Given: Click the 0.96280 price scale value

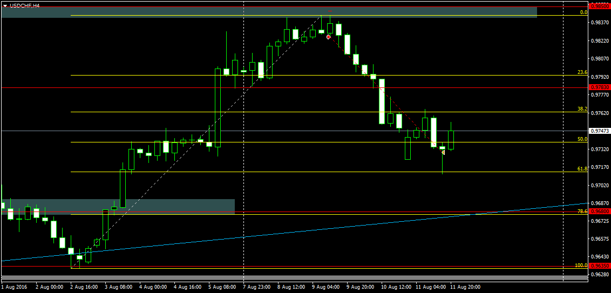Looking at the screenshot, I should click(600, 275).
